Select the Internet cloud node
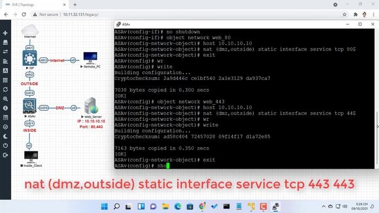Viewport: 379px width, 213px height. pos(30,30)
